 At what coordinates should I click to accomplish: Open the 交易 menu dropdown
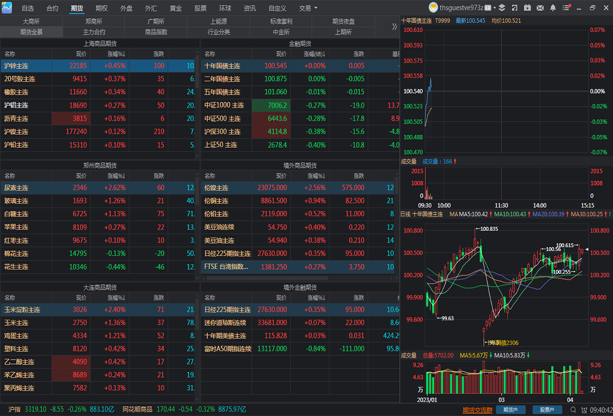308,8
